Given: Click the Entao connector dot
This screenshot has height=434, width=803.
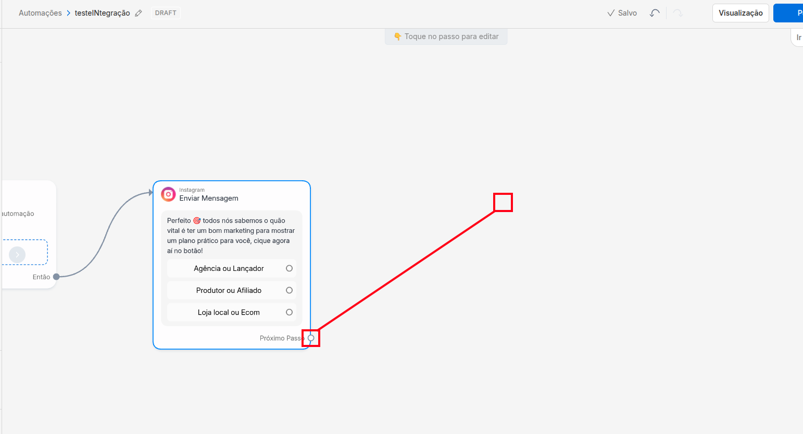Looking at the screenshot, I should point(56,277).
